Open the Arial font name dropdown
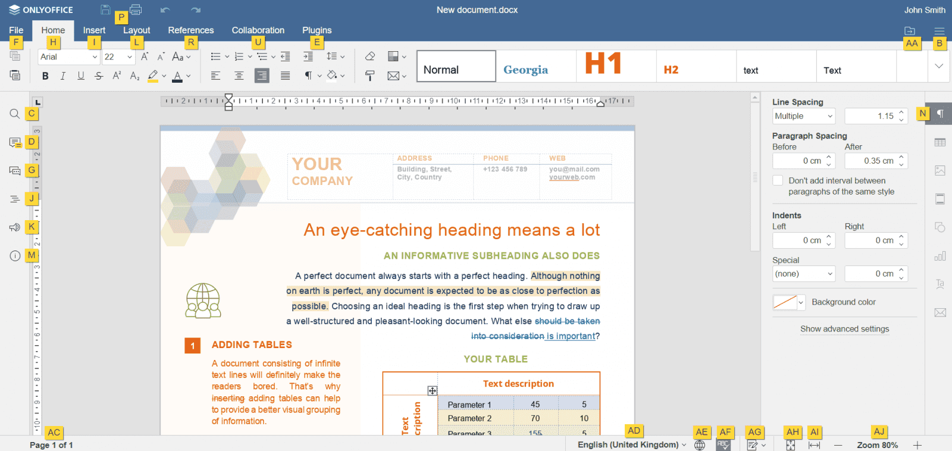The height and width of the screenshot is (451, 952). (69, 57)
